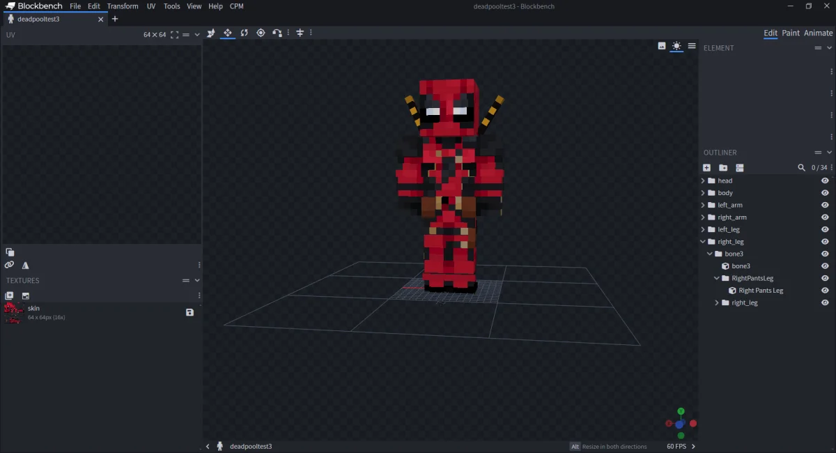Collapse the Outliner panel chevron
Screen dimensions: 836x453
click(x=829, y=153)
